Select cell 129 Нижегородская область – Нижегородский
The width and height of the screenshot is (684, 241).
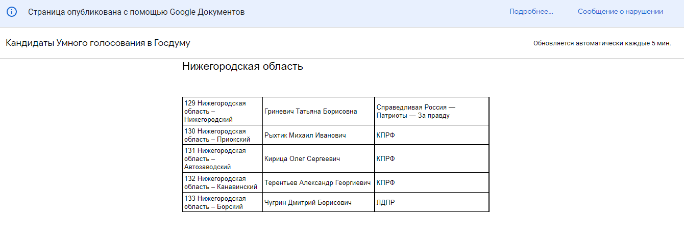tap(223, 111)
